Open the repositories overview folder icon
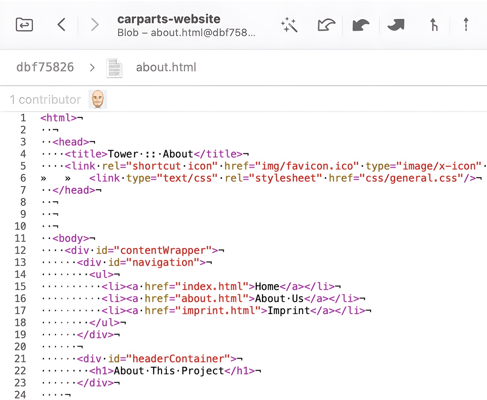The image size is (487, 400). (x=24, y=25)
